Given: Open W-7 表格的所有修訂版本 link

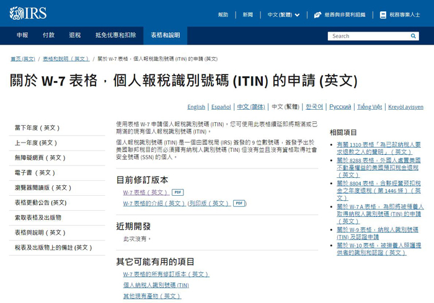Looking at the screenshot, I should pyautogui.click(x=166, y=274).
